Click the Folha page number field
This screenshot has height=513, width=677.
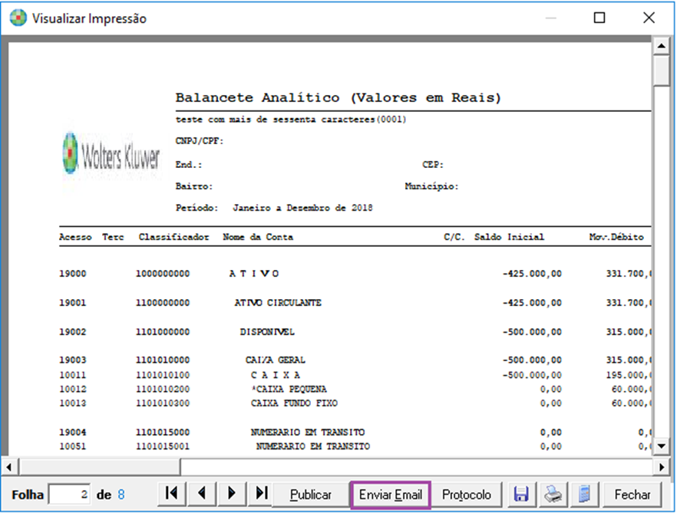(x=70, y=495)
